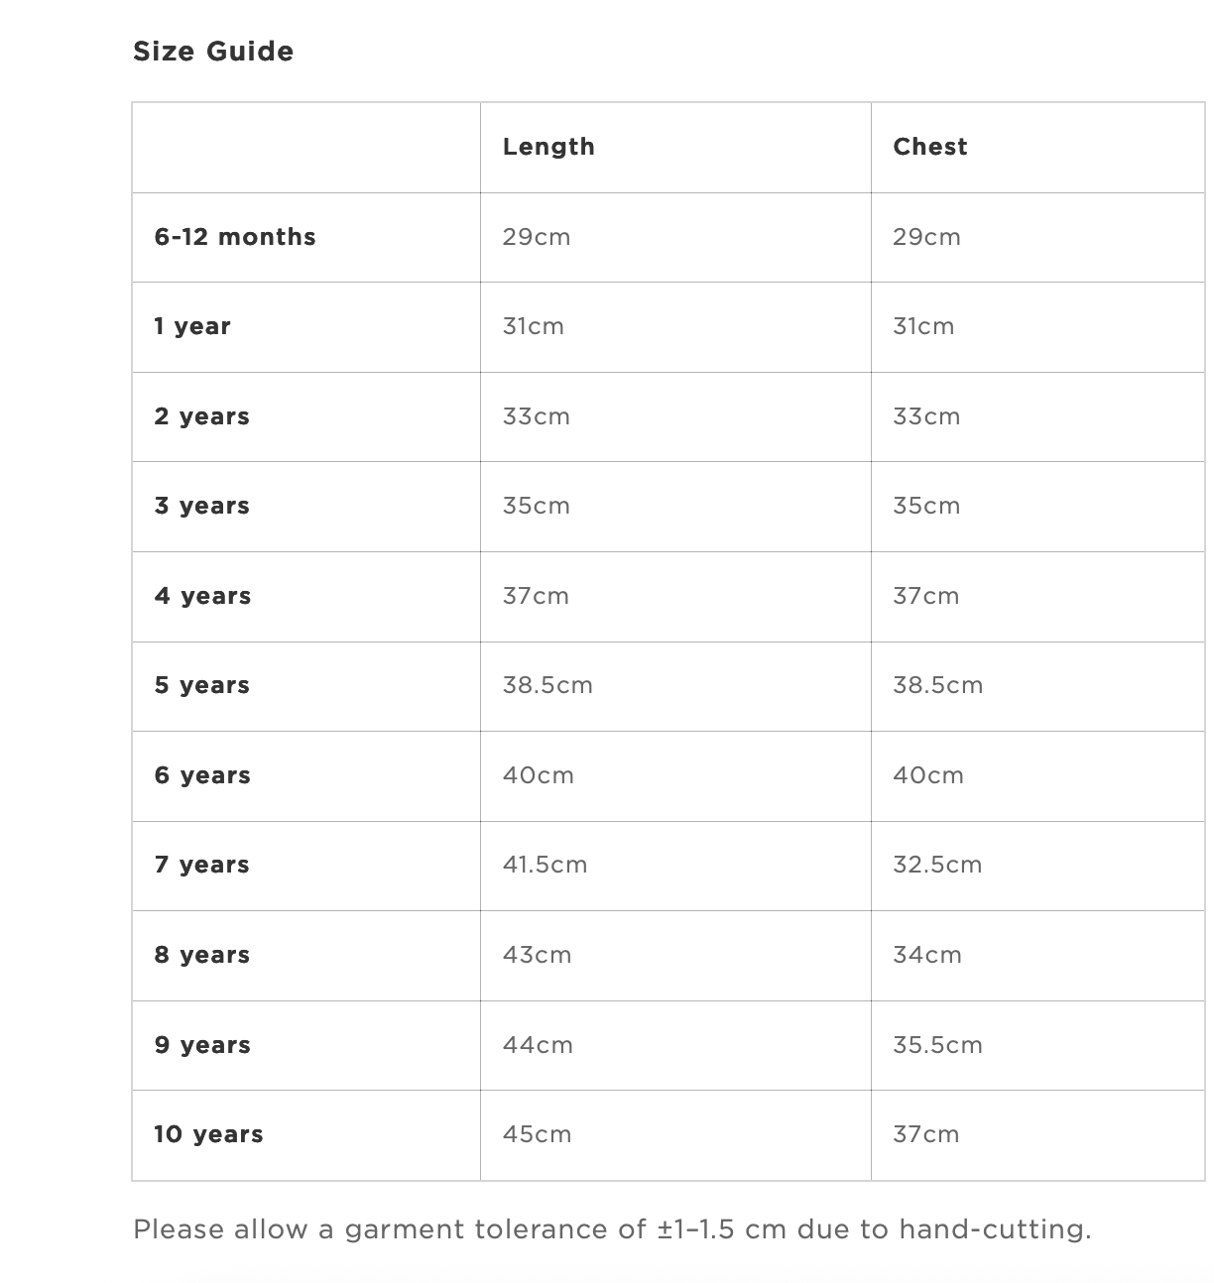The height and width of the screenshot is (1283, 1214).
Task: Click the 1 year row label
Action: click(192, 326)
